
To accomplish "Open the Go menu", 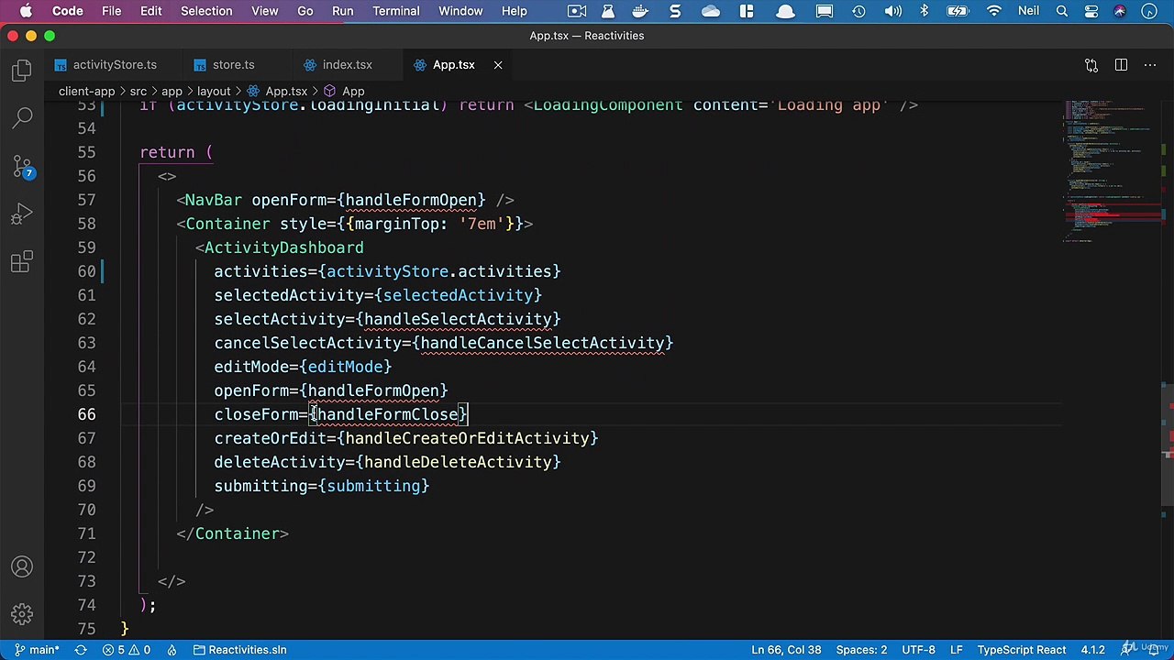I will pos(305,11).
